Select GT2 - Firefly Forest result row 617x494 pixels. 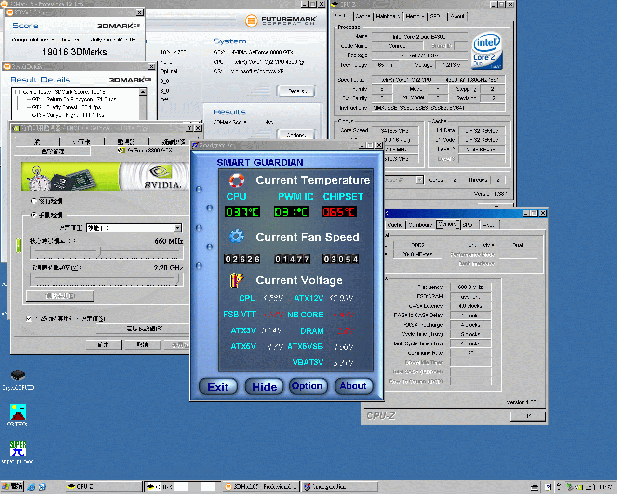66,107
